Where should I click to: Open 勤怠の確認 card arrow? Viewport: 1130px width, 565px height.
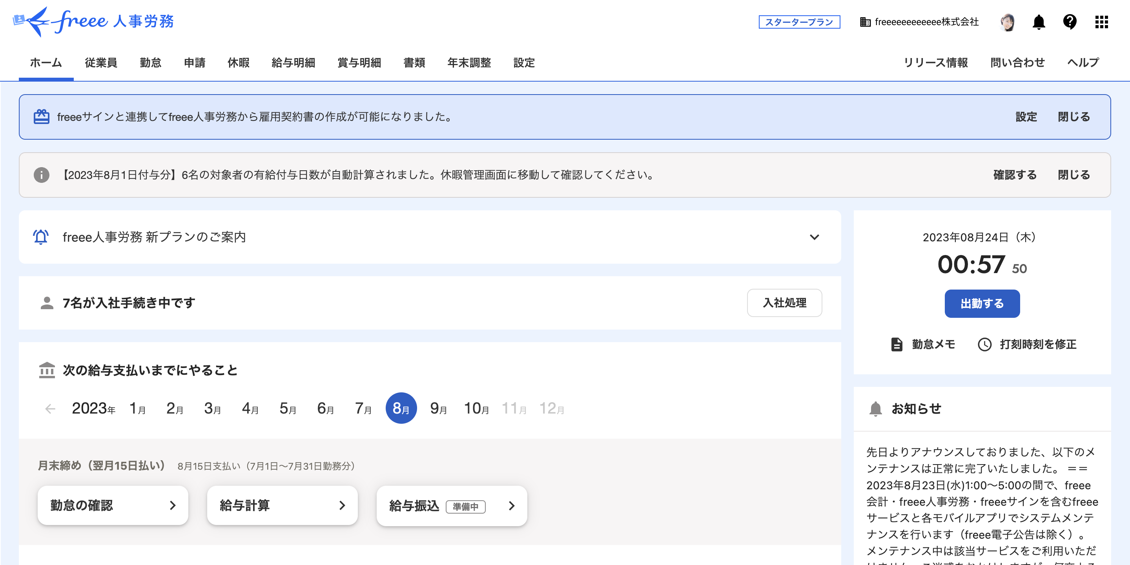coord(172,505)
